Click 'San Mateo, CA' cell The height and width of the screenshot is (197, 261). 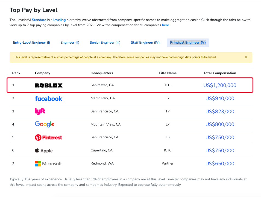point(102,85)
